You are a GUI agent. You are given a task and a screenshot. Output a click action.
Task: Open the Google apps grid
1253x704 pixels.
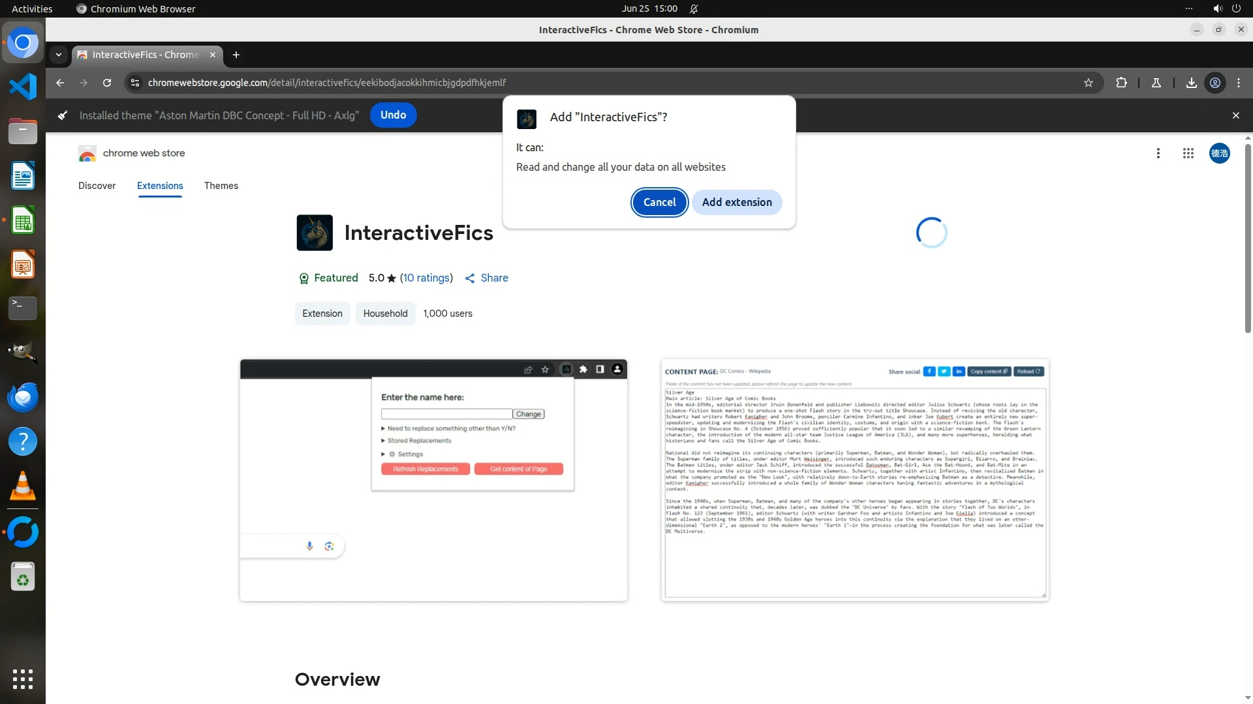pos(1188,153)
